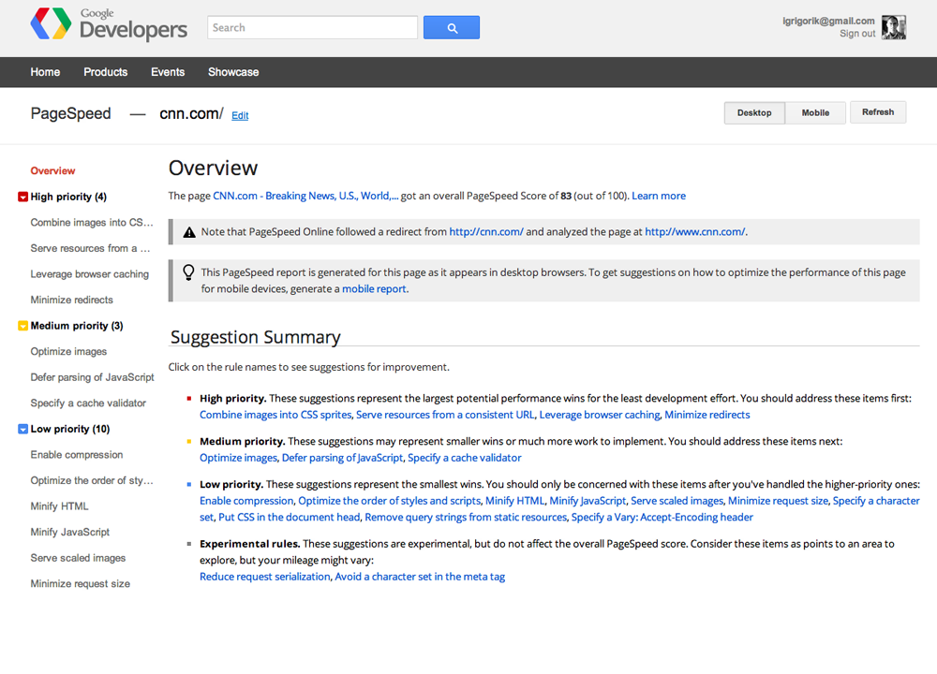The image size is (937, 674).
Task: Open Put CSS in the document head link
Action: click(290, 517)
